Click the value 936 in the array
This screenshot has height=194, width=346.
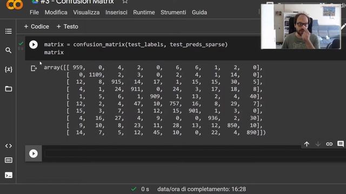(x=213, y=118)
